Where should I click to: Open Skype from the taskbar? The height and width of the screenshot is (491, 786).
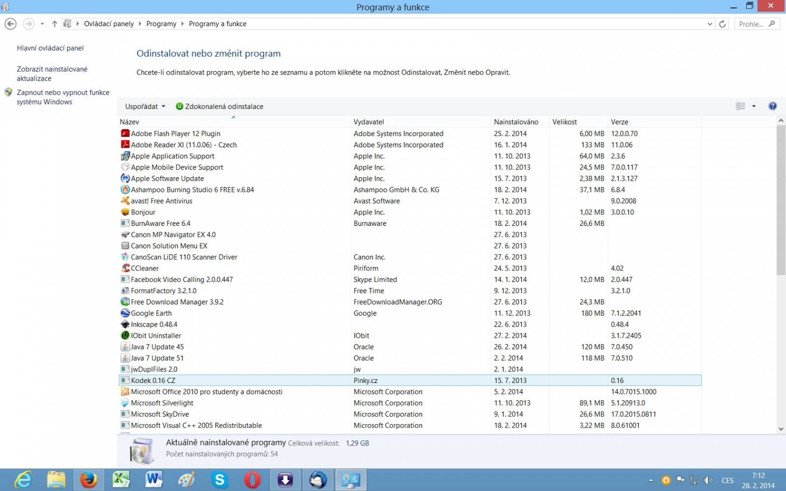pyautogui.click(x=220, y=480)
